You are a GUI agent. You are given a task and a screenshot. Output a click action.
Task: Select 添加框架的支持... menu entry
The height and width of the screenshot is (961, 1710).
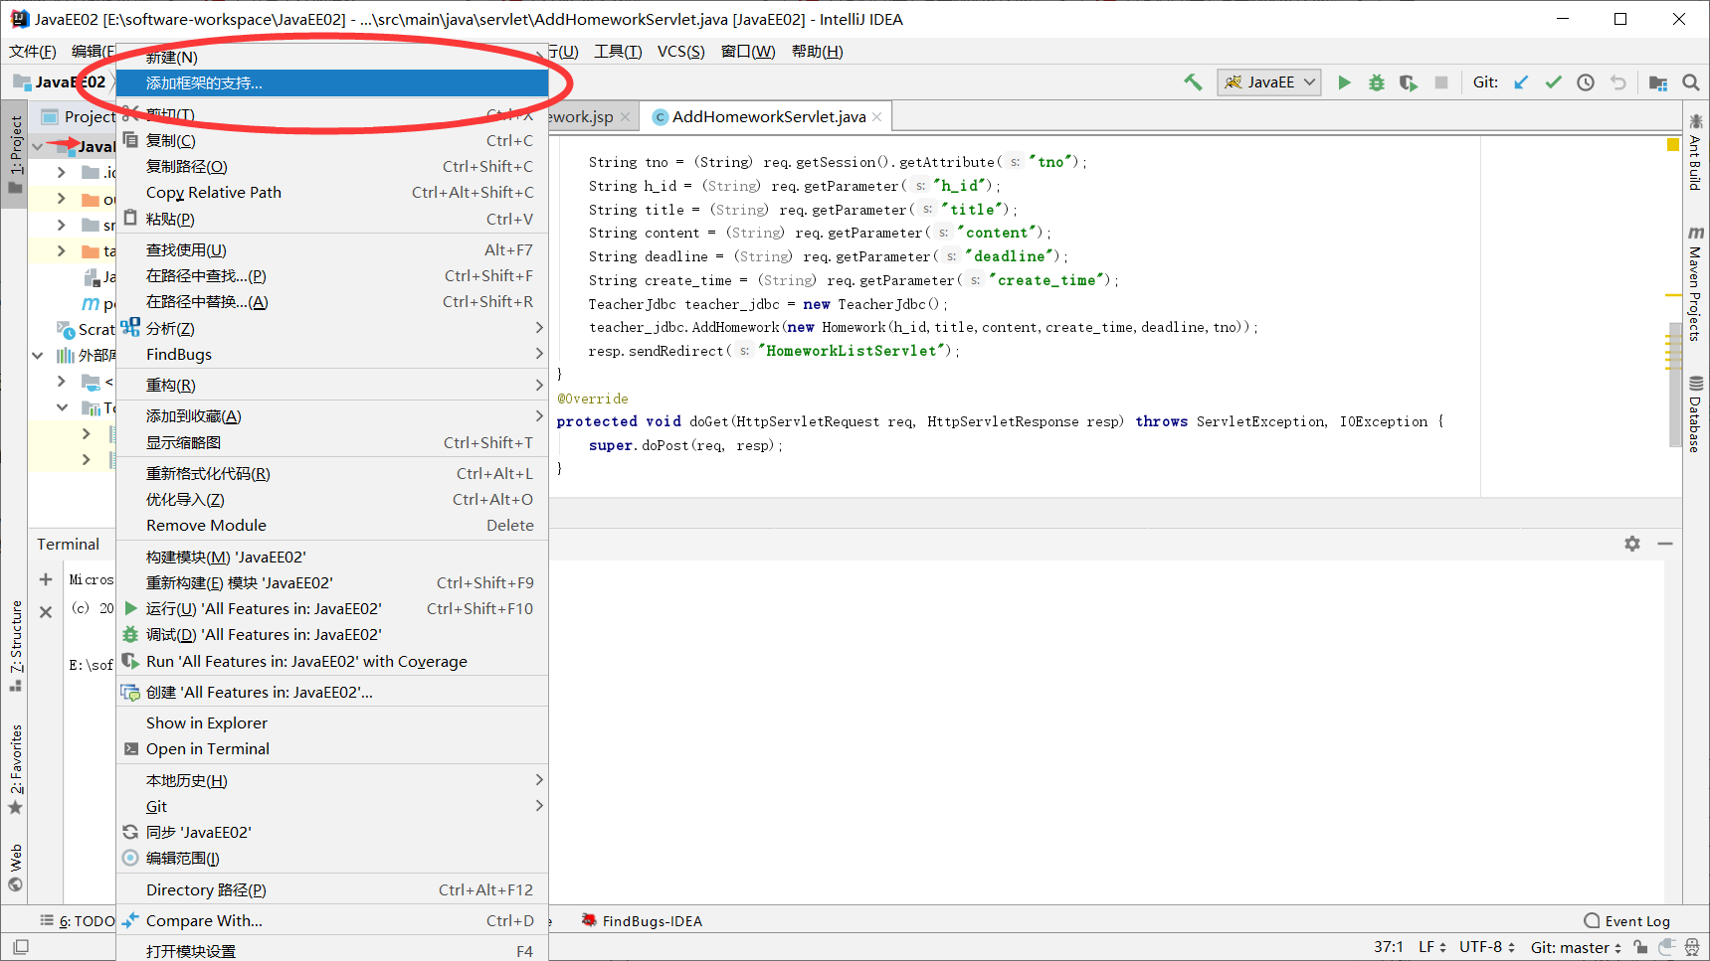[x=332, y=82]
